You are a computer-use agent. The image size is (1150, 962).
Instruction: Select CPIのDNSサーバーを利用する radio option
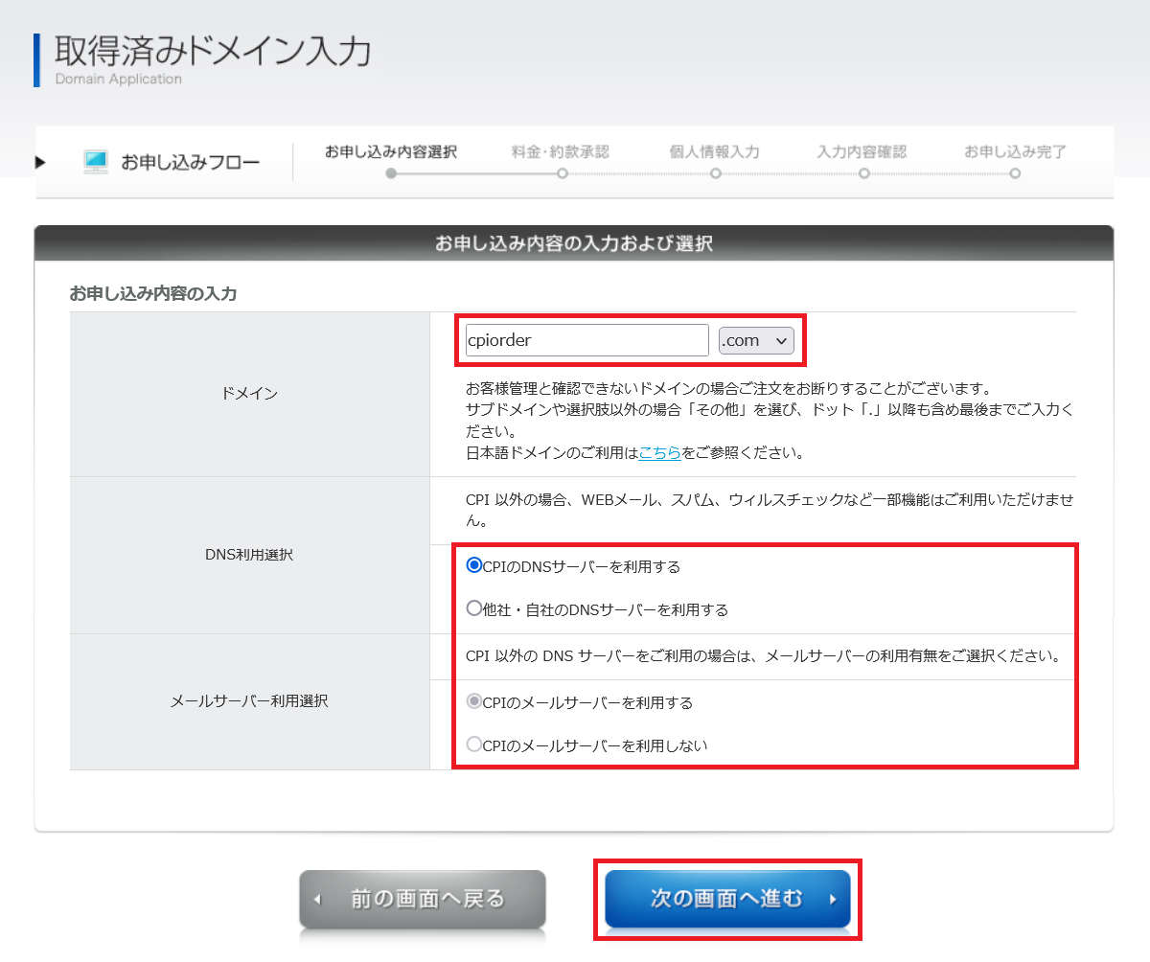click(474, 566)
